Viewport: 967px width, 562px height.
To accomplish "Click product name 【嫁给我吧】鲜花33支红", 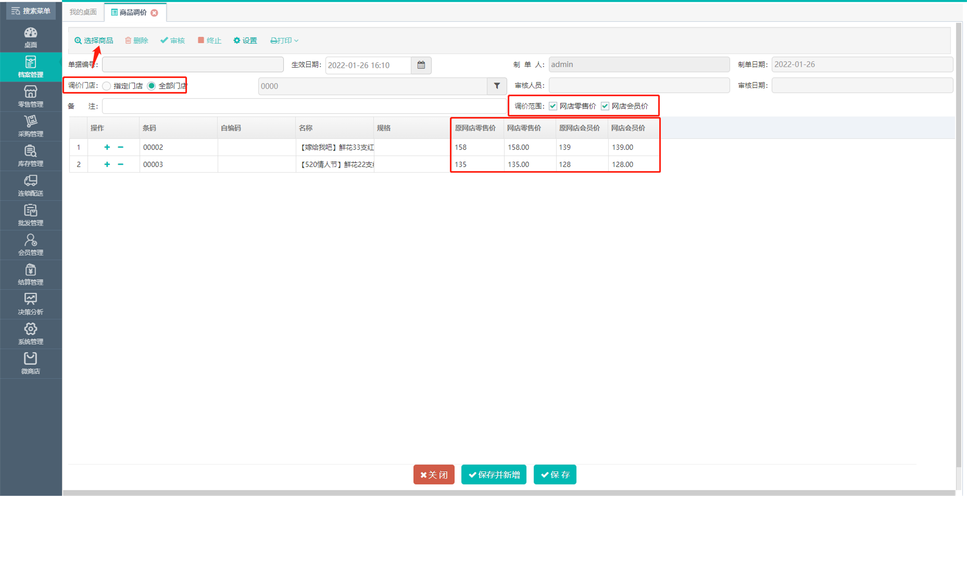I will [335, 147].
